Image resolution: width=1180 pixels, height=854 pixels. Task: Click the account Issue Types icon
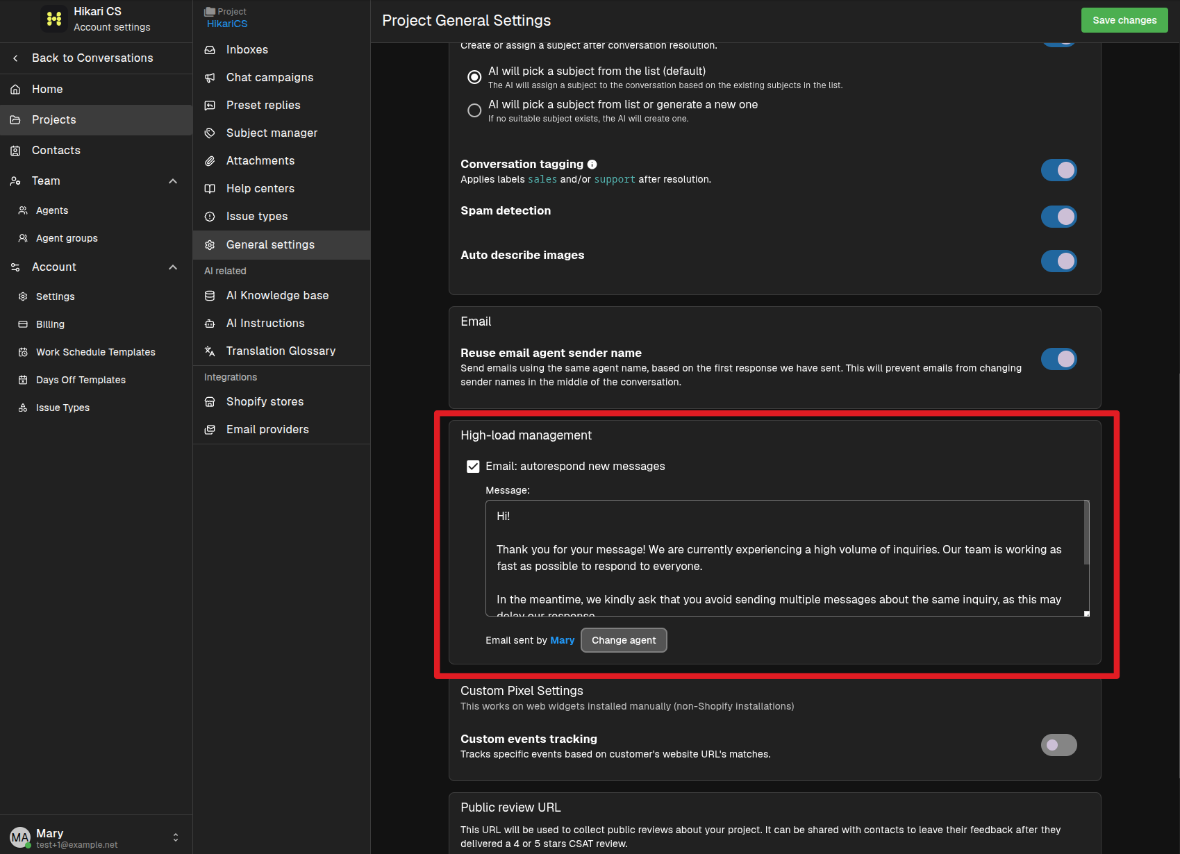point(23,408)
